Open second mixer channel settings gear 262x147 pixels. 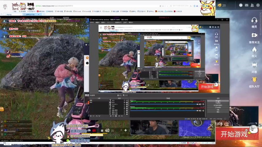pyautogui.click(x=203, y=111)
